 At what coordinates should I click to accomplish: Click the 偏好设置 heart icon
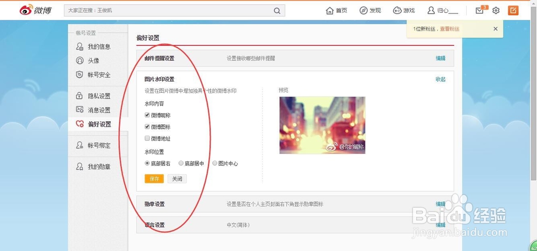[x=79, y=124]
